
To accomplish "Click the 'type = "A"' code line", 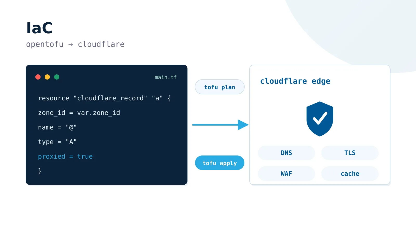I will [x=57, y=142].
